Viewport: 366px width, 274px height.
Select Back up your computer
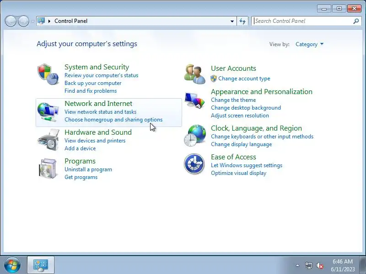coord(93,83)
